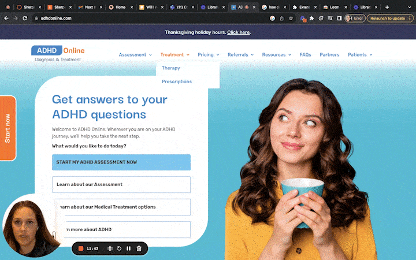Viewport: 416px width, 260px height.
Task: Close the Extensions tab
Action: (x=315, y=7)
